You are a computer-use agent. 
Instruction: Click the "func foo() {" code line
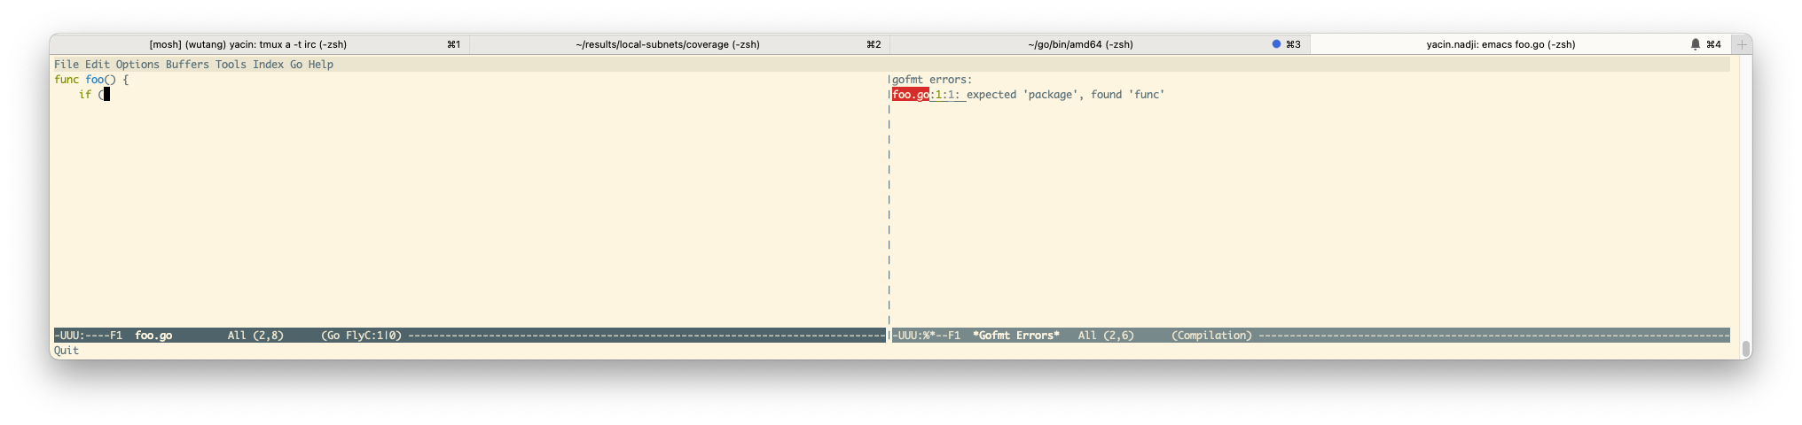click(x=91, y=80)
